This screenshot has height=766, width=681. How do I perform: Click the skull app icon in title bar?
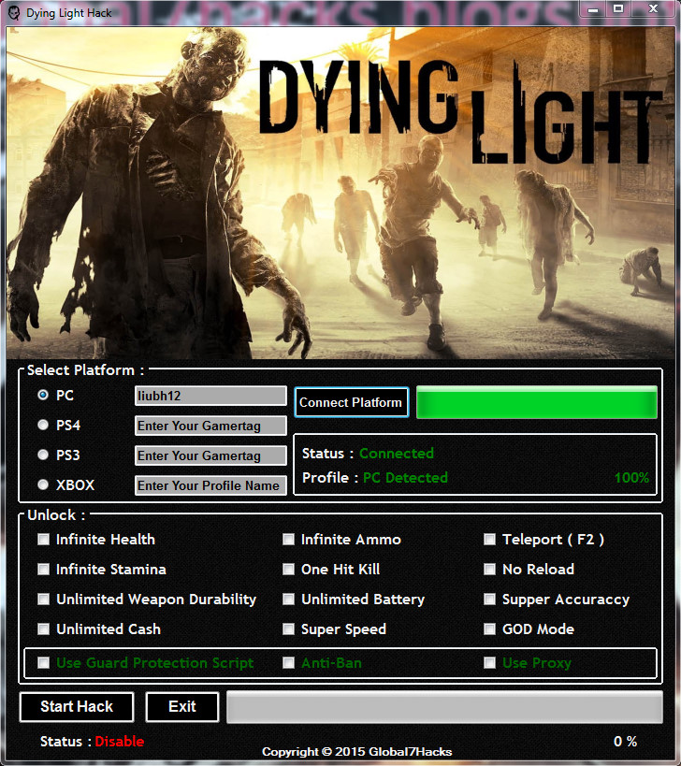[x=14, y=13]
